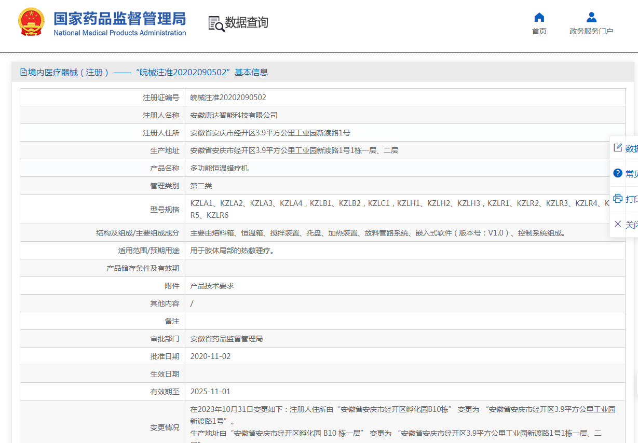Click the 注册人名称 row label

161,115
